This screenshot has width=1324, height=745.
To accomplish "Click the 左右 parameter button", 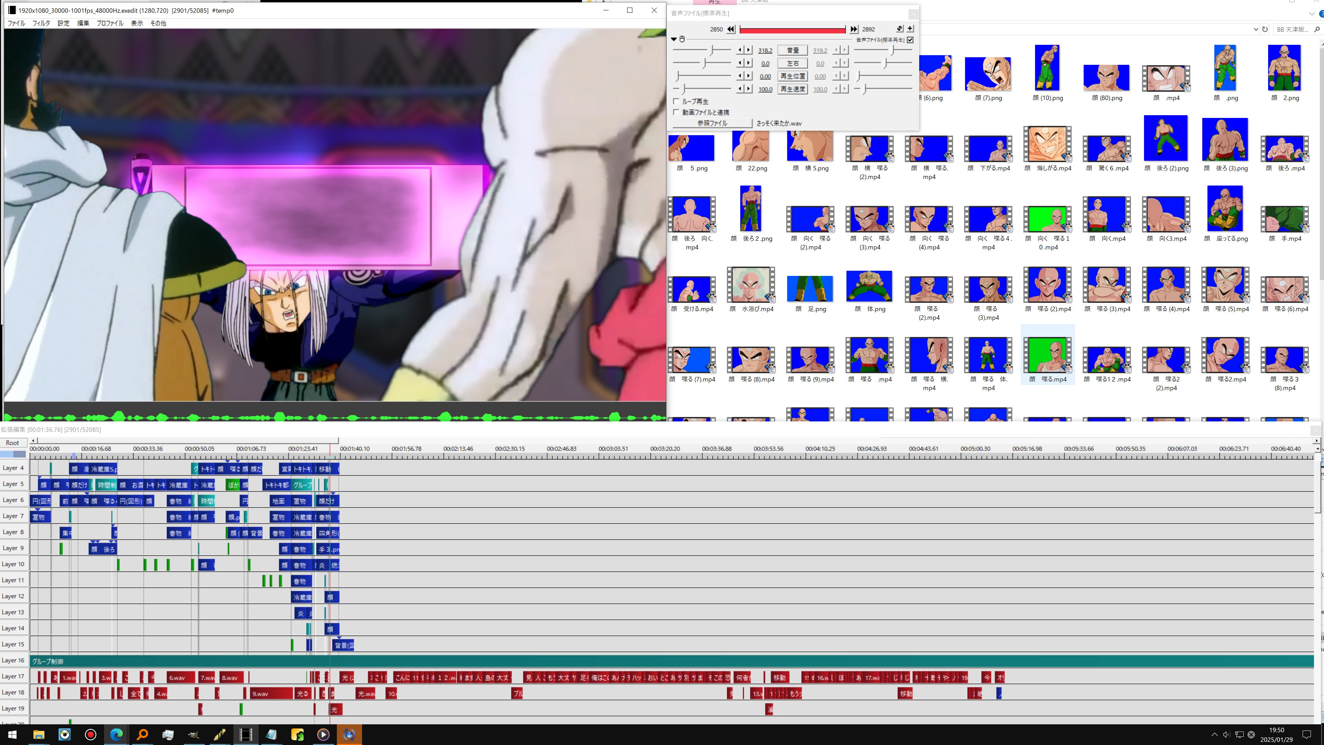I will coord(793,63).
